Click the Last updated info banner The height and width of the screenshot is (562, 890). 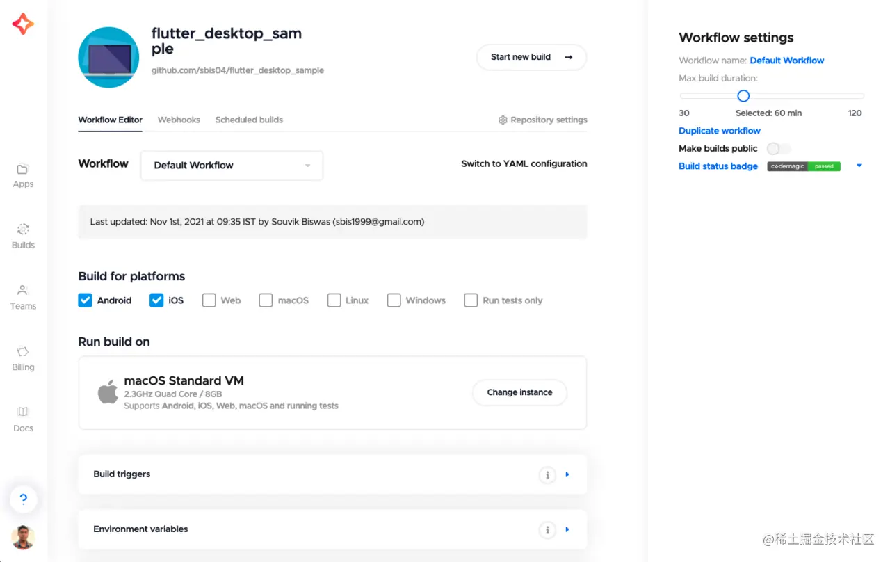pos(332,222)
